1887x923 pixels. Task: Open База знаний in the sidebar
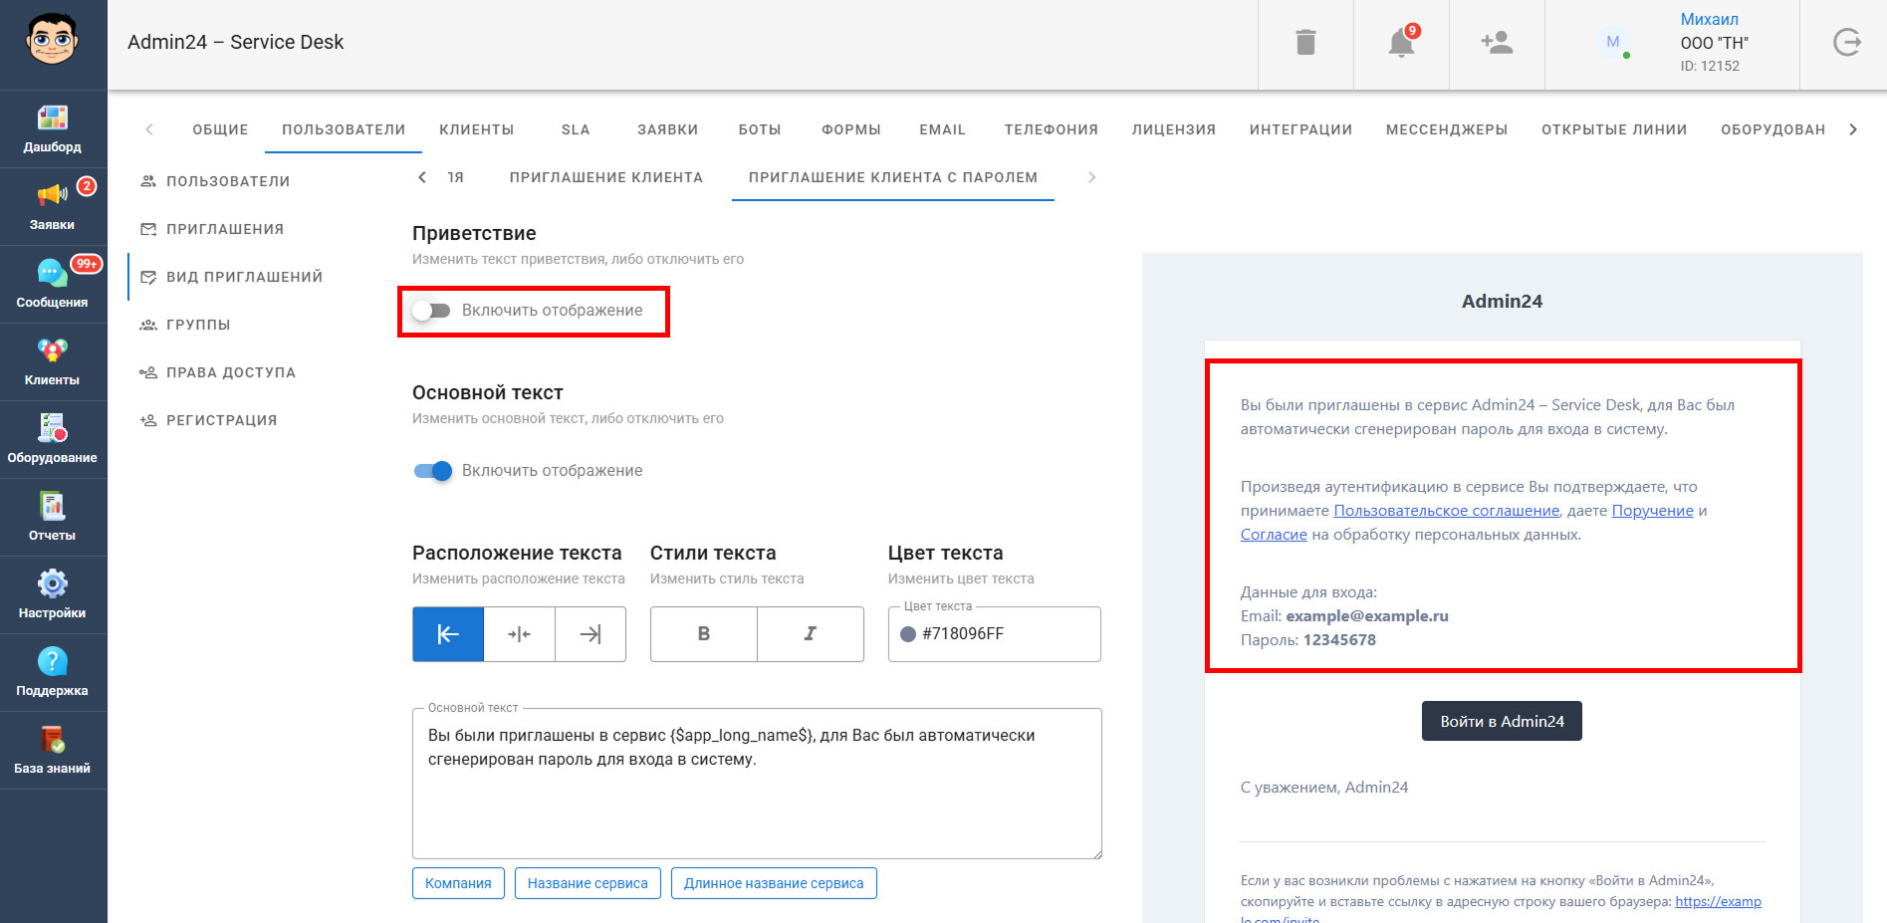(x=53, y=751)
